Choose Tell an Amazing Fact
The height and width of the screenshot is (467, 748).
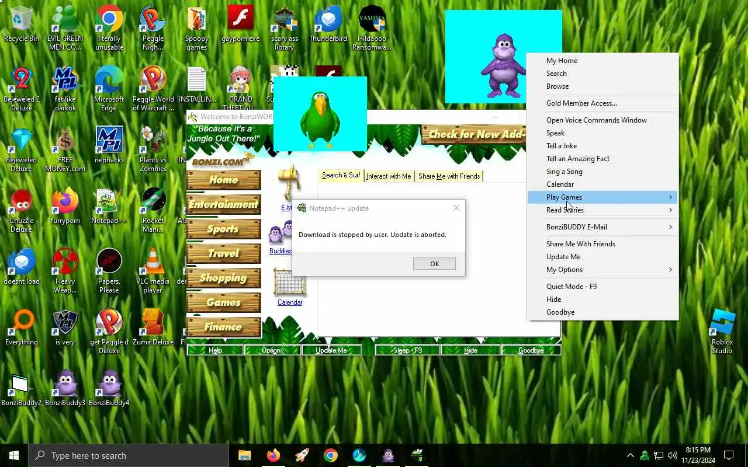pos(602,159)
